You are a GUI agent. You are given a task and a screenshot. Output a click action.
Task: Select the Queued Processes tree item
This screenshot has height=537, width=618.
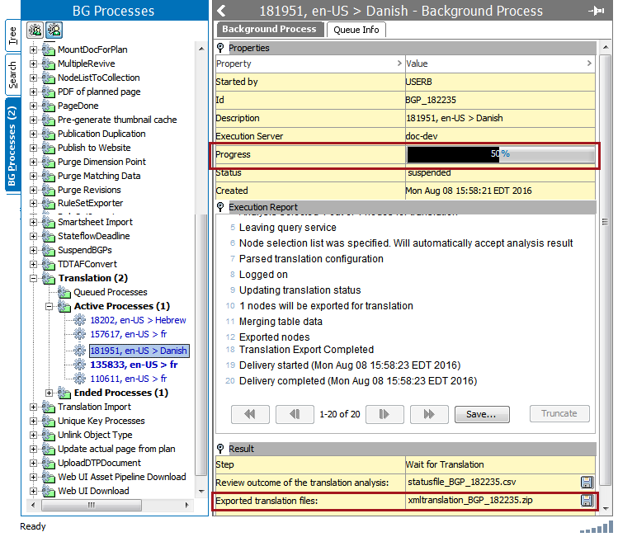(x=111, y=292)
